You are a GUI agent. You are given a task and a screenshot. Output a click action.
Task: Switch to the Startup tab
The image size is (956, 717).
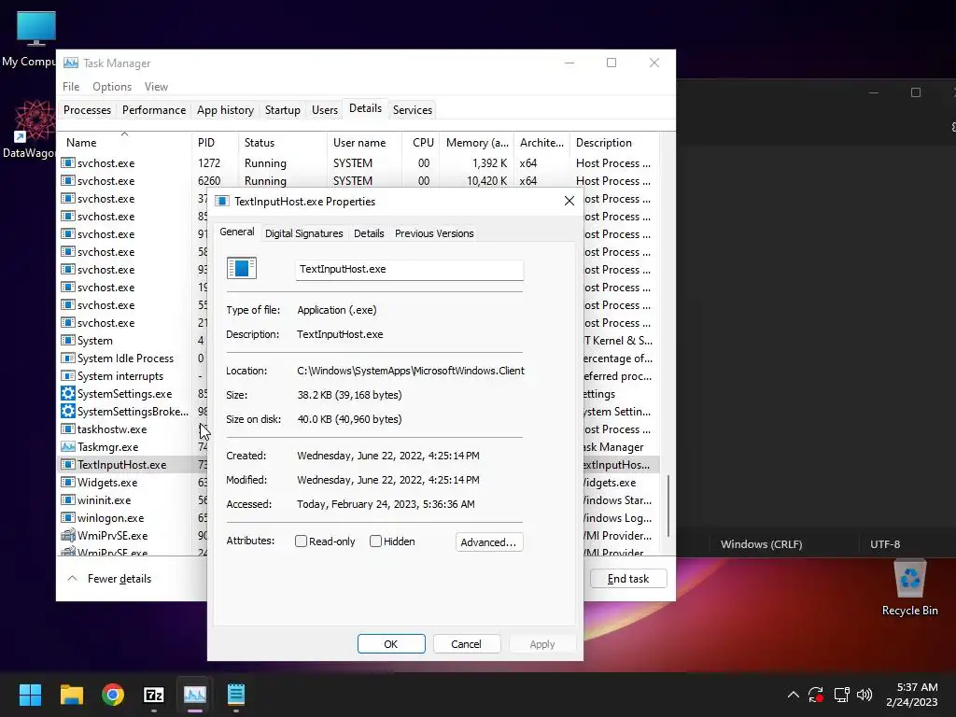point(282,110)
